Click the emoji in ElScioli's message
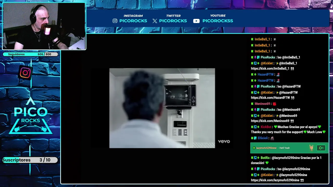 [x=272, y=138]
